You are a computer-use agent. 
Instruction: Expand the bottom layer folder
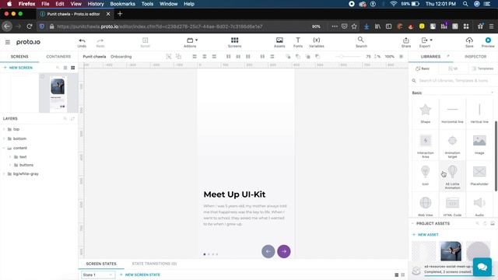tap(4, 138)
